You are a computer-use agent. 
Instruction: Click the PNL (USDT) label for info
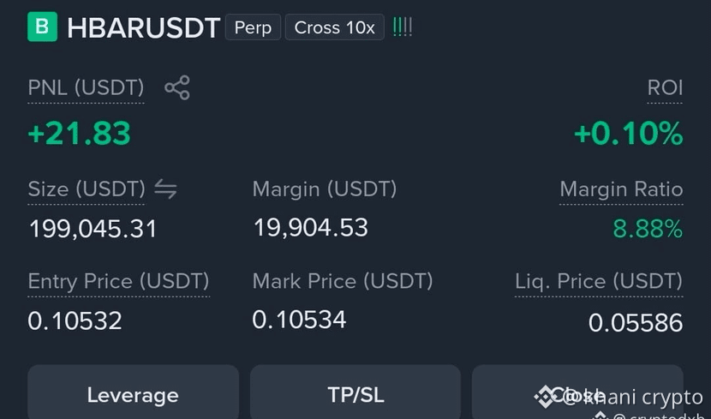pyautogui.click(x=86, y=87)
